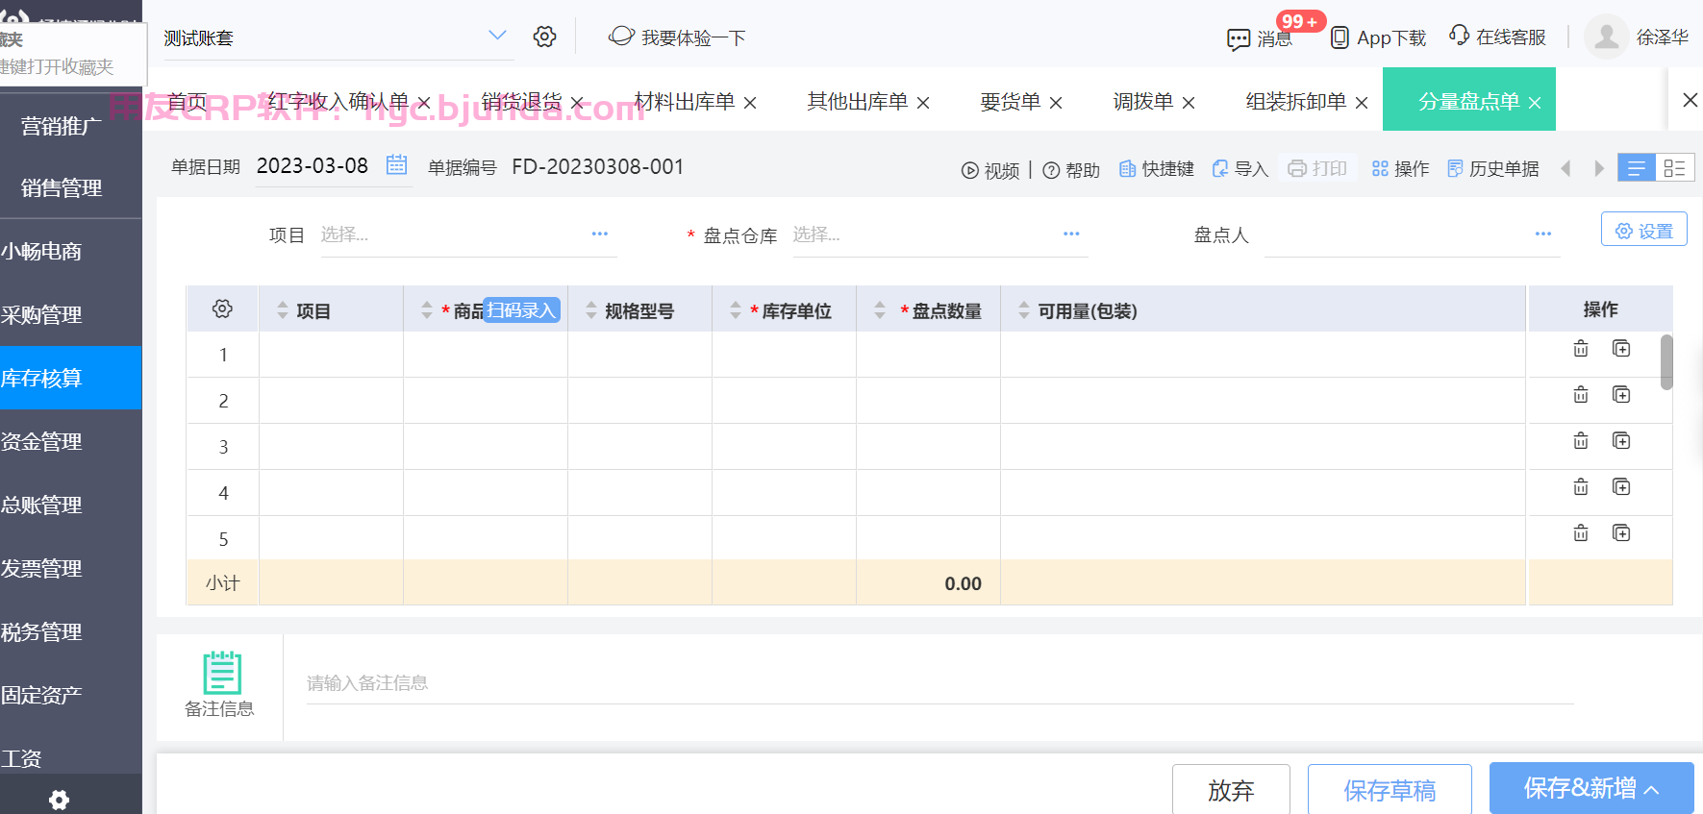Switch to card layout view
Screen dimensions: 1703x814
(x=1675, y=168)
